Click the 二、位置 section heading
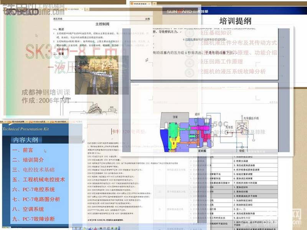Viewport: 307px width, 230px height. [x=59, y=54]
